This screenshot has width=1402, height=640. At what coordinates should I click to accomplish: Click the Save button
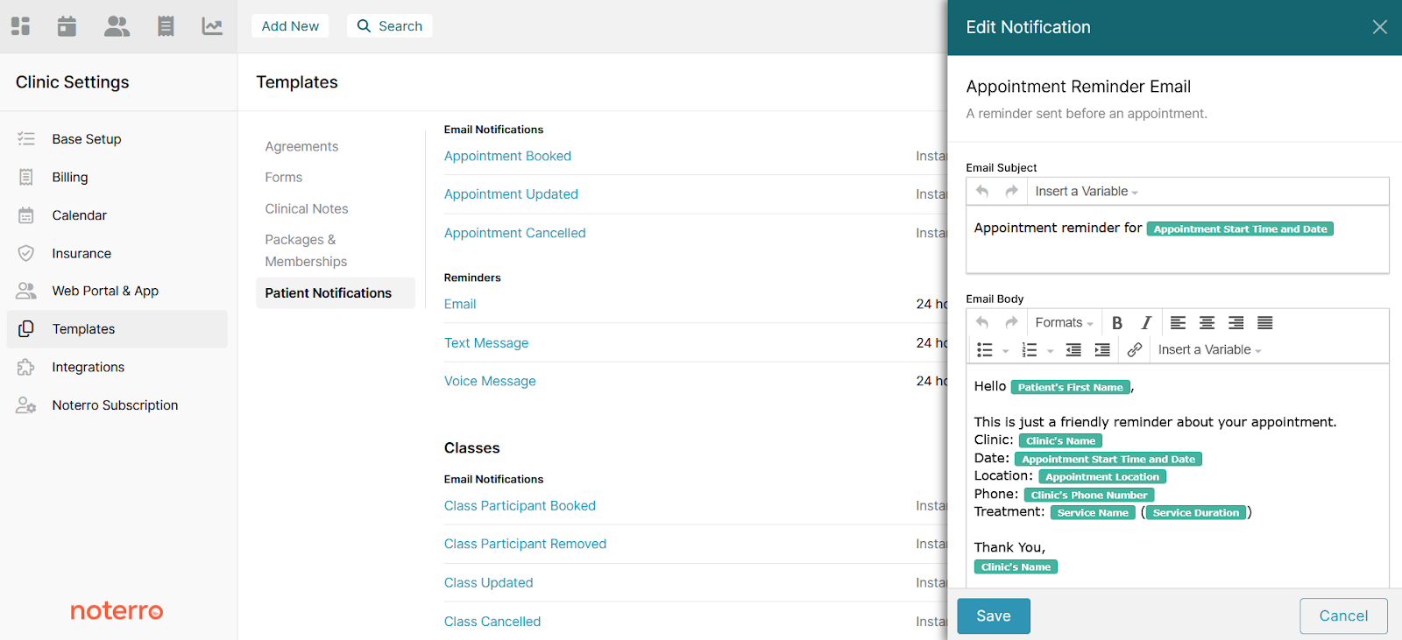click(x=993, y=616)
